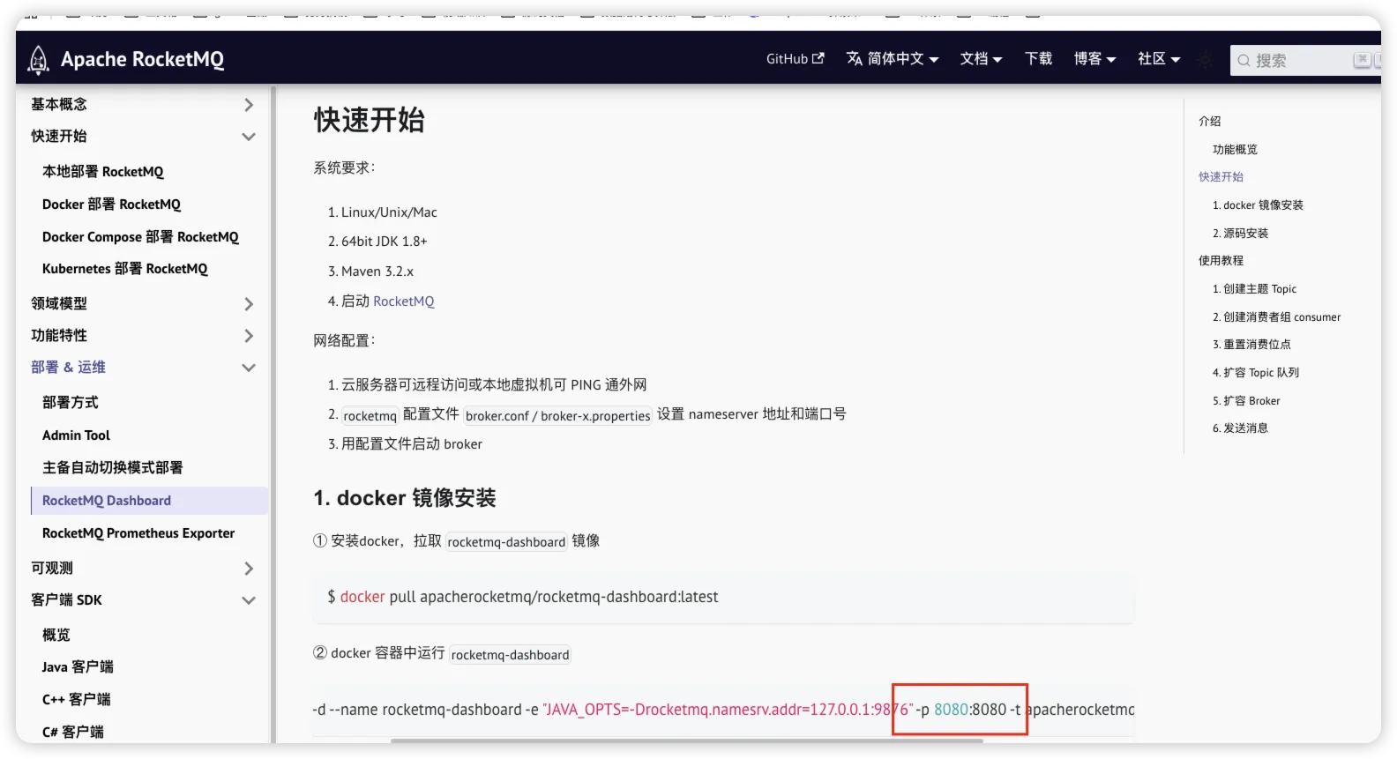Open the 文档 dropdown menu
This screenshot has height=759, width=1397.
click(981, 58)
